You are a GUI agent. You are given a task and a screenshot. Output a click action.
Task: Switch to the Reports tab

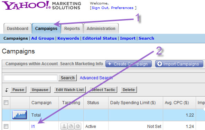[x=72, y=28]
